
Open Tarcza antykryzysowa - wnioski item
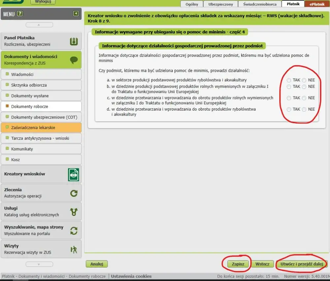pos(40,138)
